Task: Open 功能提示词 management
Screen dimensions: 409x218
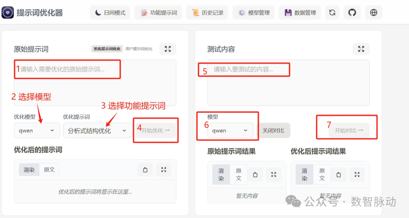Action: 159,13
